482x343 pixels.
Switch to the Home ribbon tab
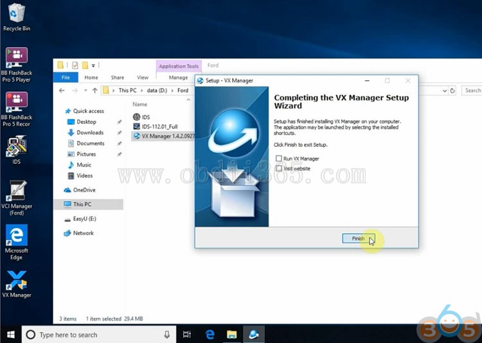tap(91, 78)
